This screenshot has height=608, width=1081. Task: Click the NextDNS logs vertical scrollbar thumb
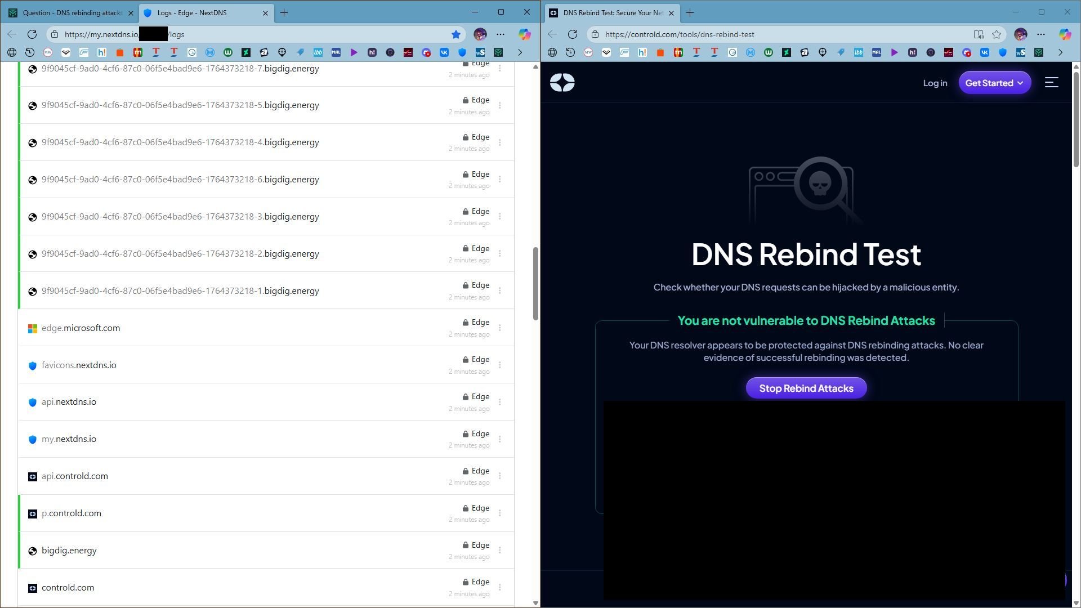coord(535,283)
